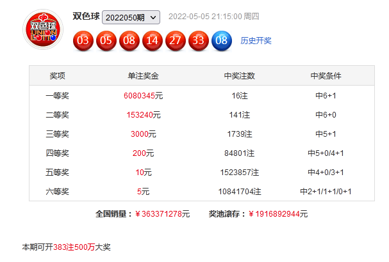Select the 四等奖 row label
Image resolution: width=389 pixels, height=262 pixels.
(x=57, y=153)
